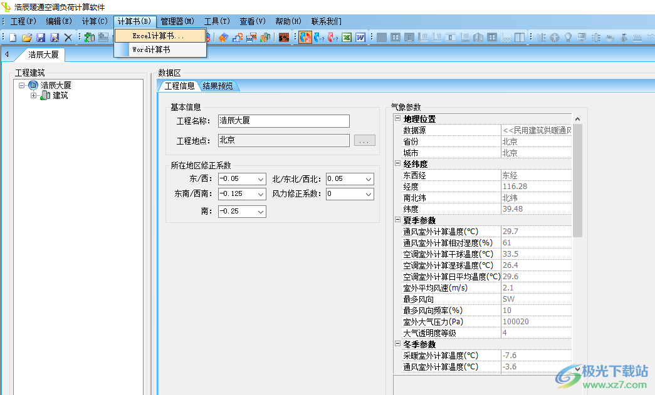Click the gray two-panel partition icon
The width and height of the screenshot is (655, 395).
pyautogui.click(x=520, y=38)
